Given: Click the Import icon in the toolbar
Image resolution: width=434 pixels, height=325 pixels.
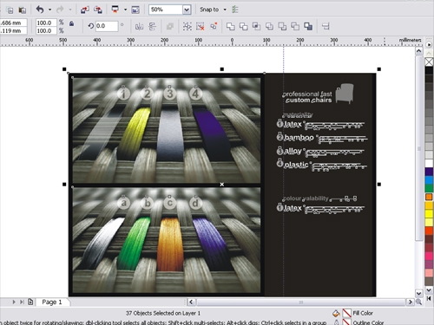Looking at the screenshot, I should click(84, 10).
